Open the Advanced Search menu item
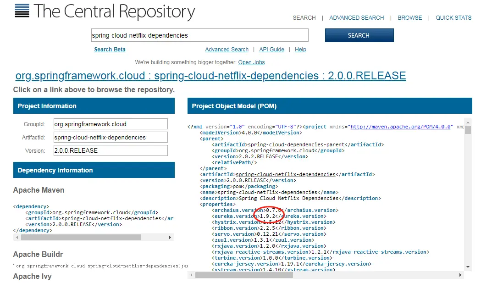481x283 pixels. 356,18
